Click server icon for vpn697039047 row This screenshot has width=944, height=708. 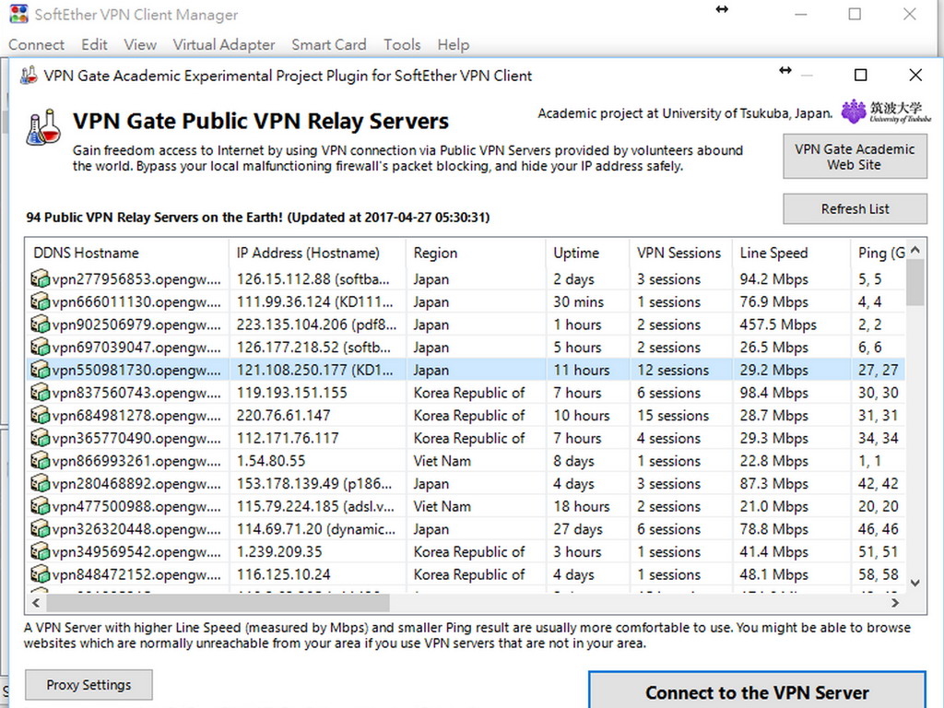40,348
